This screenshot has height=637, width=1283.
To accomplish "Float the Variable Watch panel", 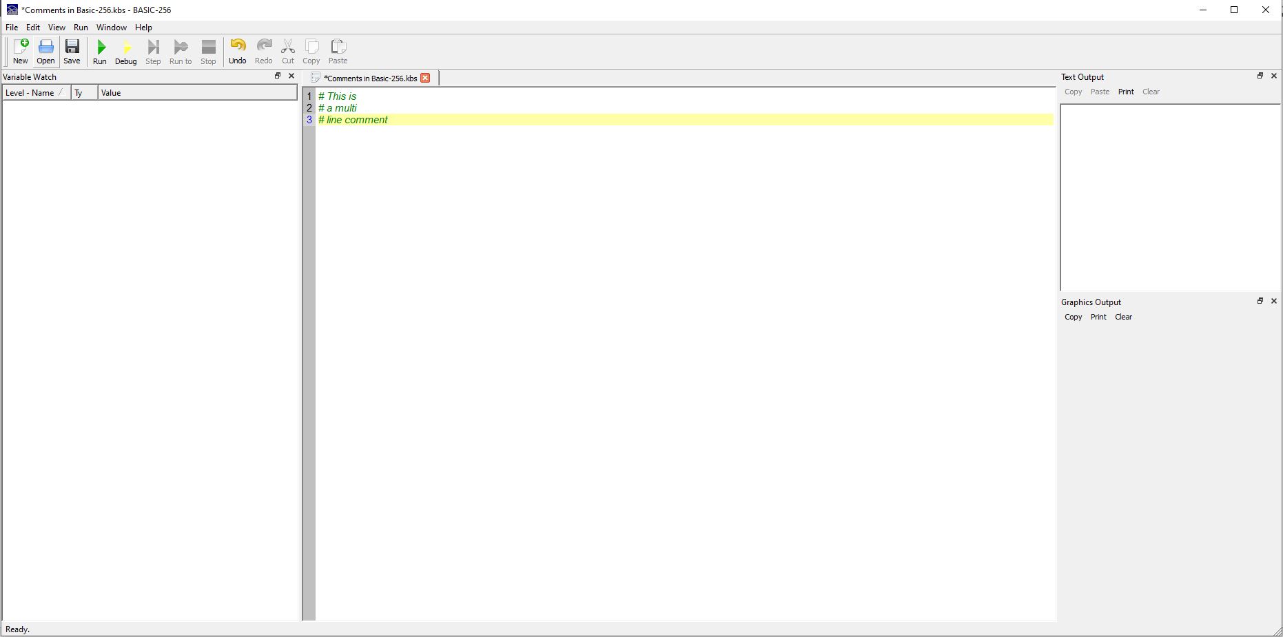I will click(x=278, y=76).
